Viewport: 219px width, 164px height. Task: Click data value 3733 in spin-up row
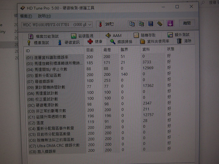pyautogui.click(x=147, y=62)
